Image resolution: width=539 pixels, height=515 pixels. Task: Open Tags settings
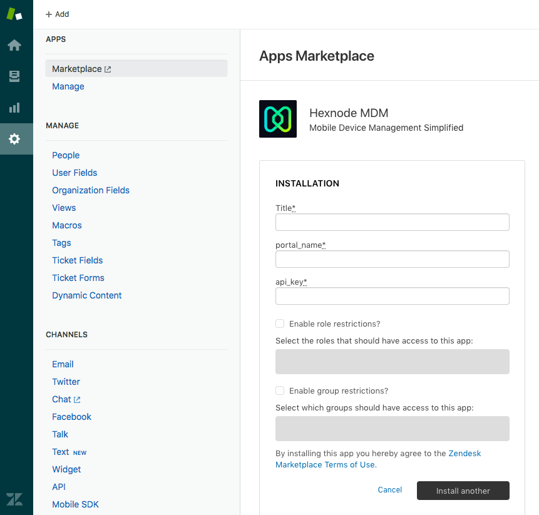tap(61, 243)
